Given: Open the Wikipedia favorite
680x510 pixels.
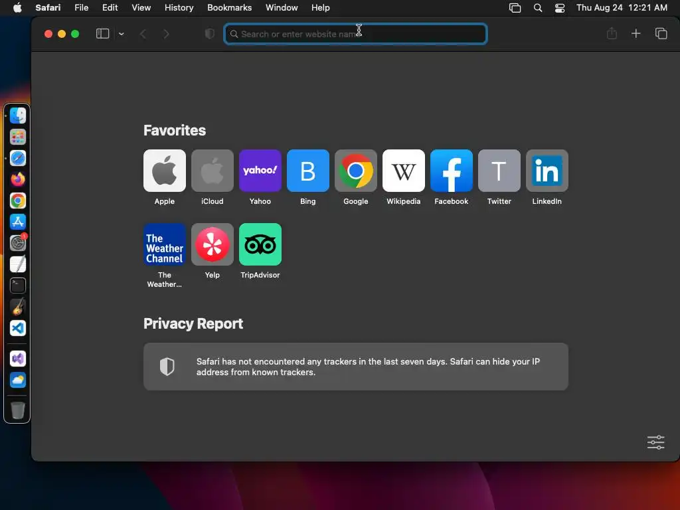Looking at the screenshot, I should 403,171.
